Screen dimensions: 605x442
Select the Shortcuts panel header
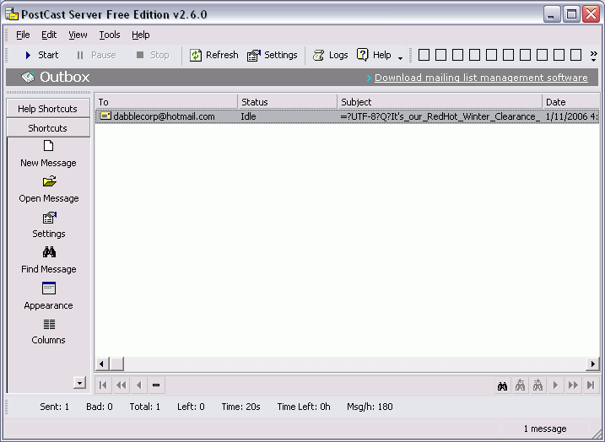pyautogui.click(x=48, y=128)
